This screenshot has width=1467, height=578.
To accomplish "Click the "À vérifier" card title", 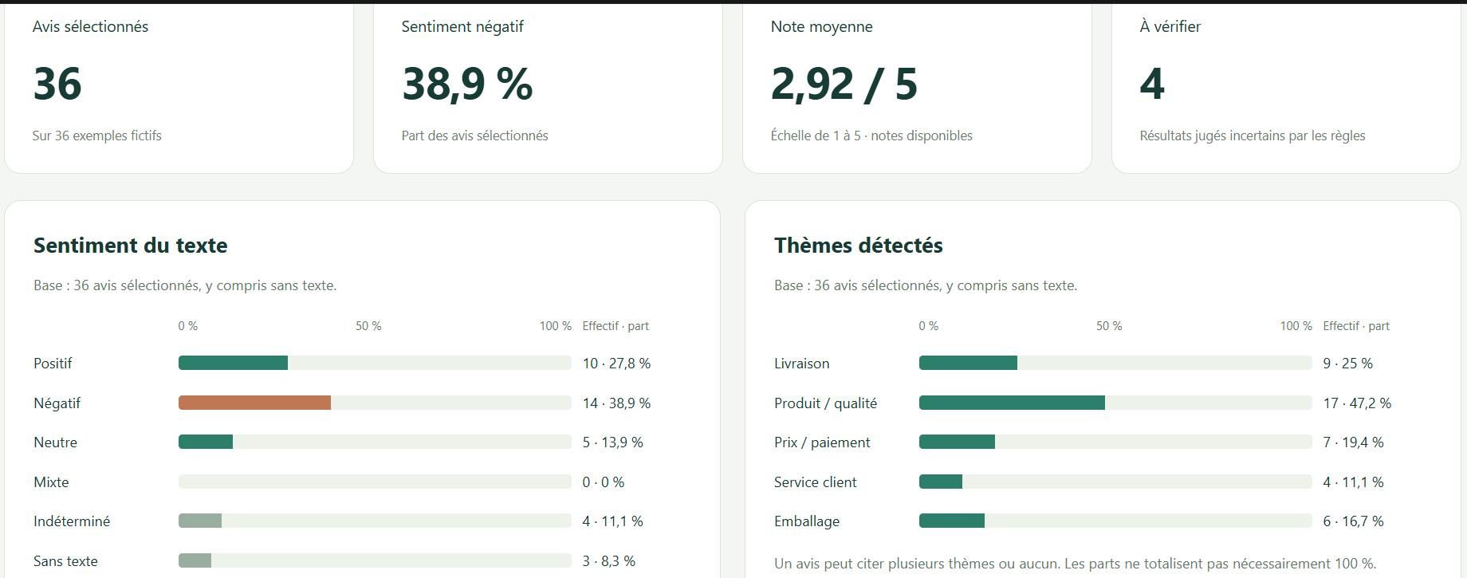I will click(x=1170, y=26).
